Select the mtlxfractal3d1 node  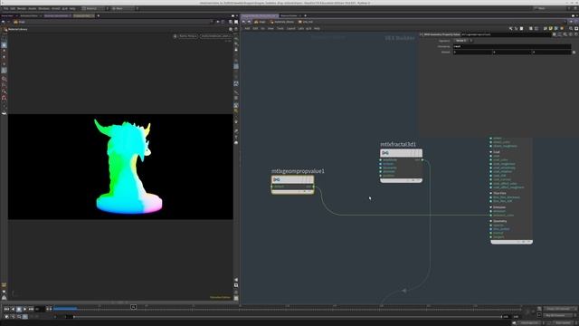point(401,153)
